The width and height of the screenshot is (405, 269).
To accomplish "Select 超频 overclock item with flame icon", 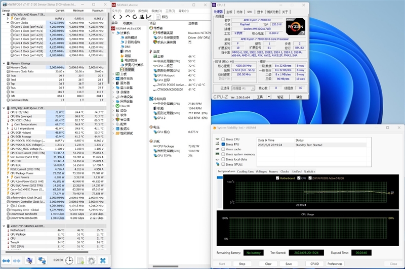I will click(126, 56).
